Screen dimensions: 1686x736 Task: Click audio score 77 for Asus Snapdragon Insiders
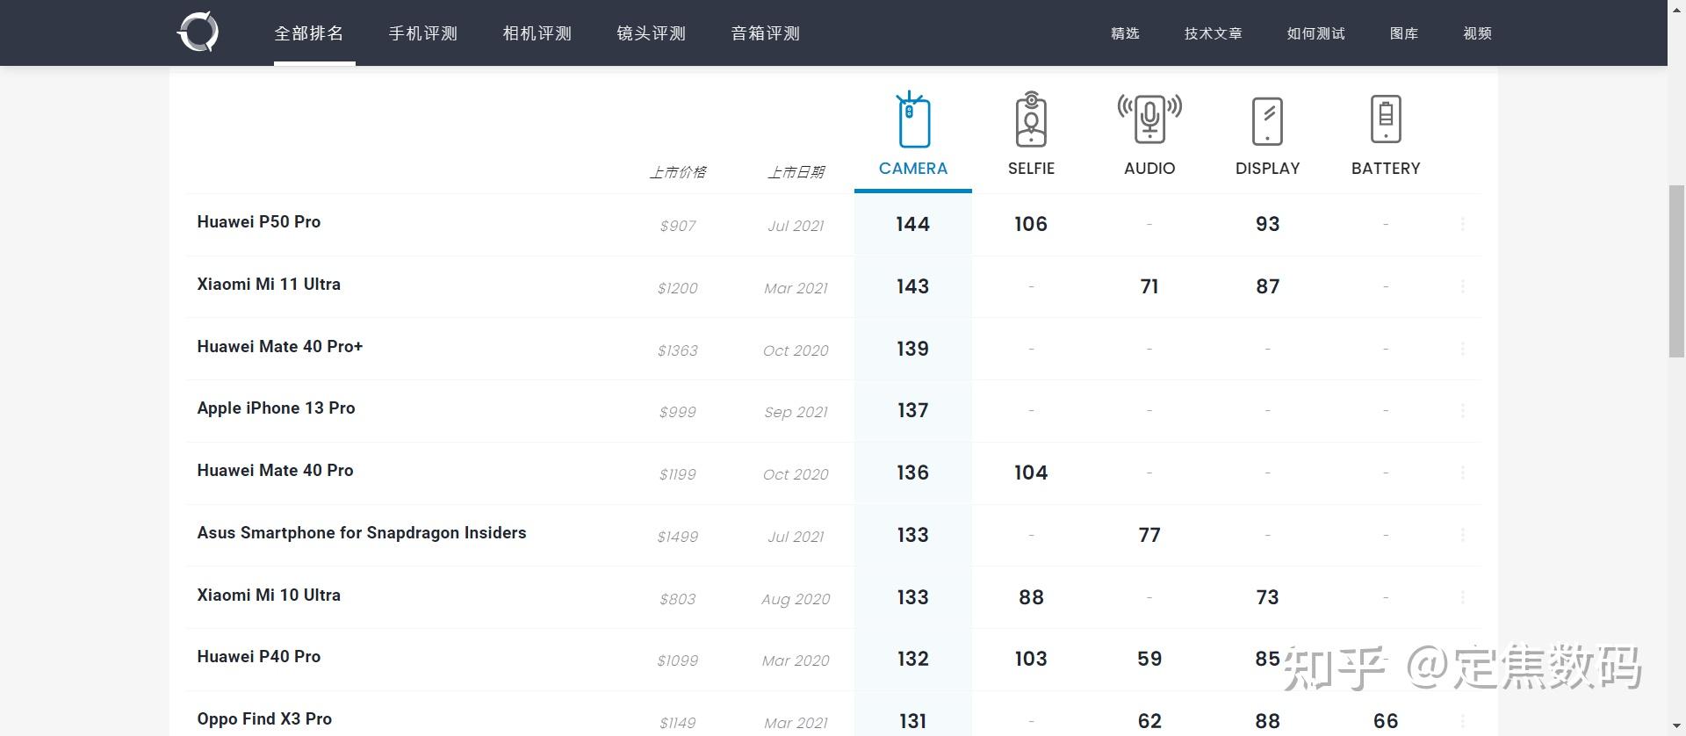1149,536
